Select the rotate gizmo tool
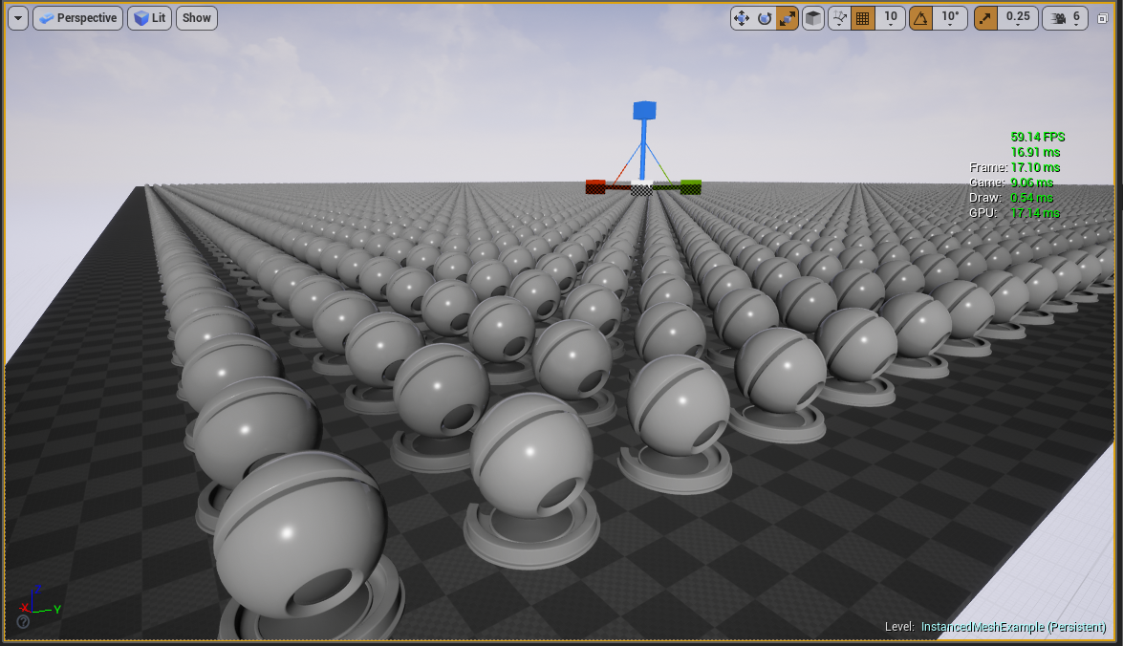1123x646 pixels. tap(765, 18)
